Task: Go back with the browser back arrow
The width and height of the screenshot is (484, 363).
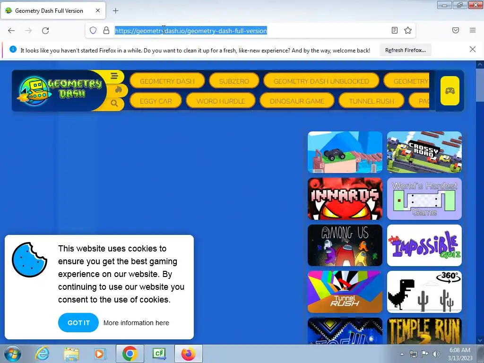Action: [11, 31]
